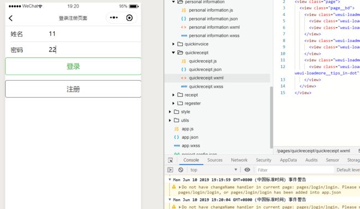Click the JS icon beside app.js
This screenshot has height=209, width=360.
point(177,129)
